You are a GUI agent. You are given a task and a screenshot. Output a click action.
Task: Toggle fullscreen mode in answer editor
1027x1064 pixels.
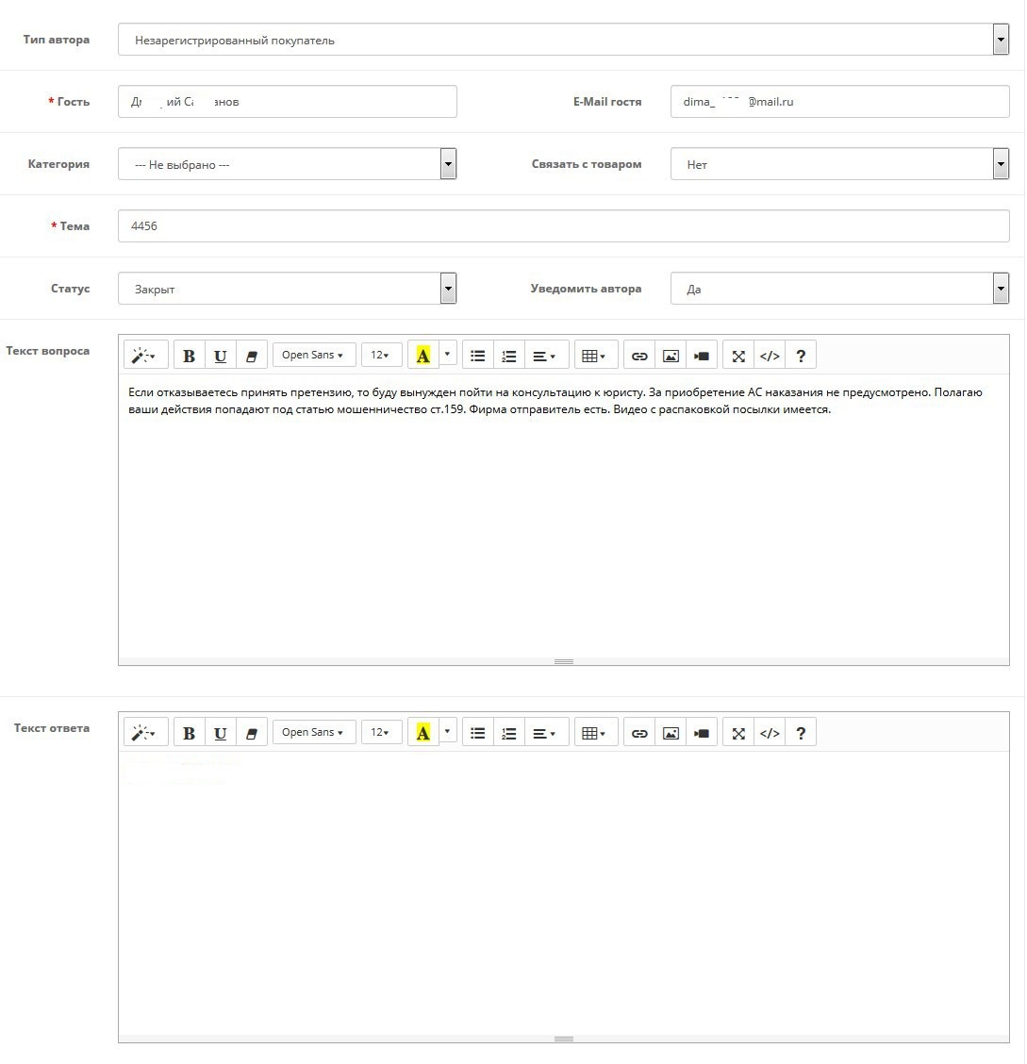pos(738,733)
